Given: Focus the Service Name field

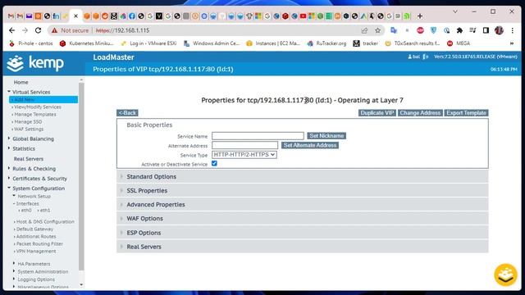Looking at the screenshot, I should pos(258,136).
